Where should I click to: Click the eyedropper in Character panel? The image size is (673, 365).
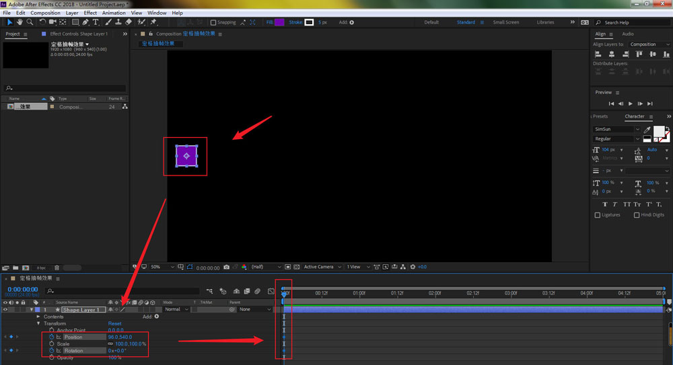click(647, 129)
